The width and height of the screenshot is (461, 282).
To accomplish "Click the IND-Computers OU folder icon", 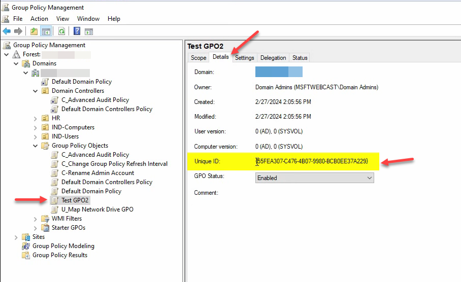I will [x=45, y=127].
